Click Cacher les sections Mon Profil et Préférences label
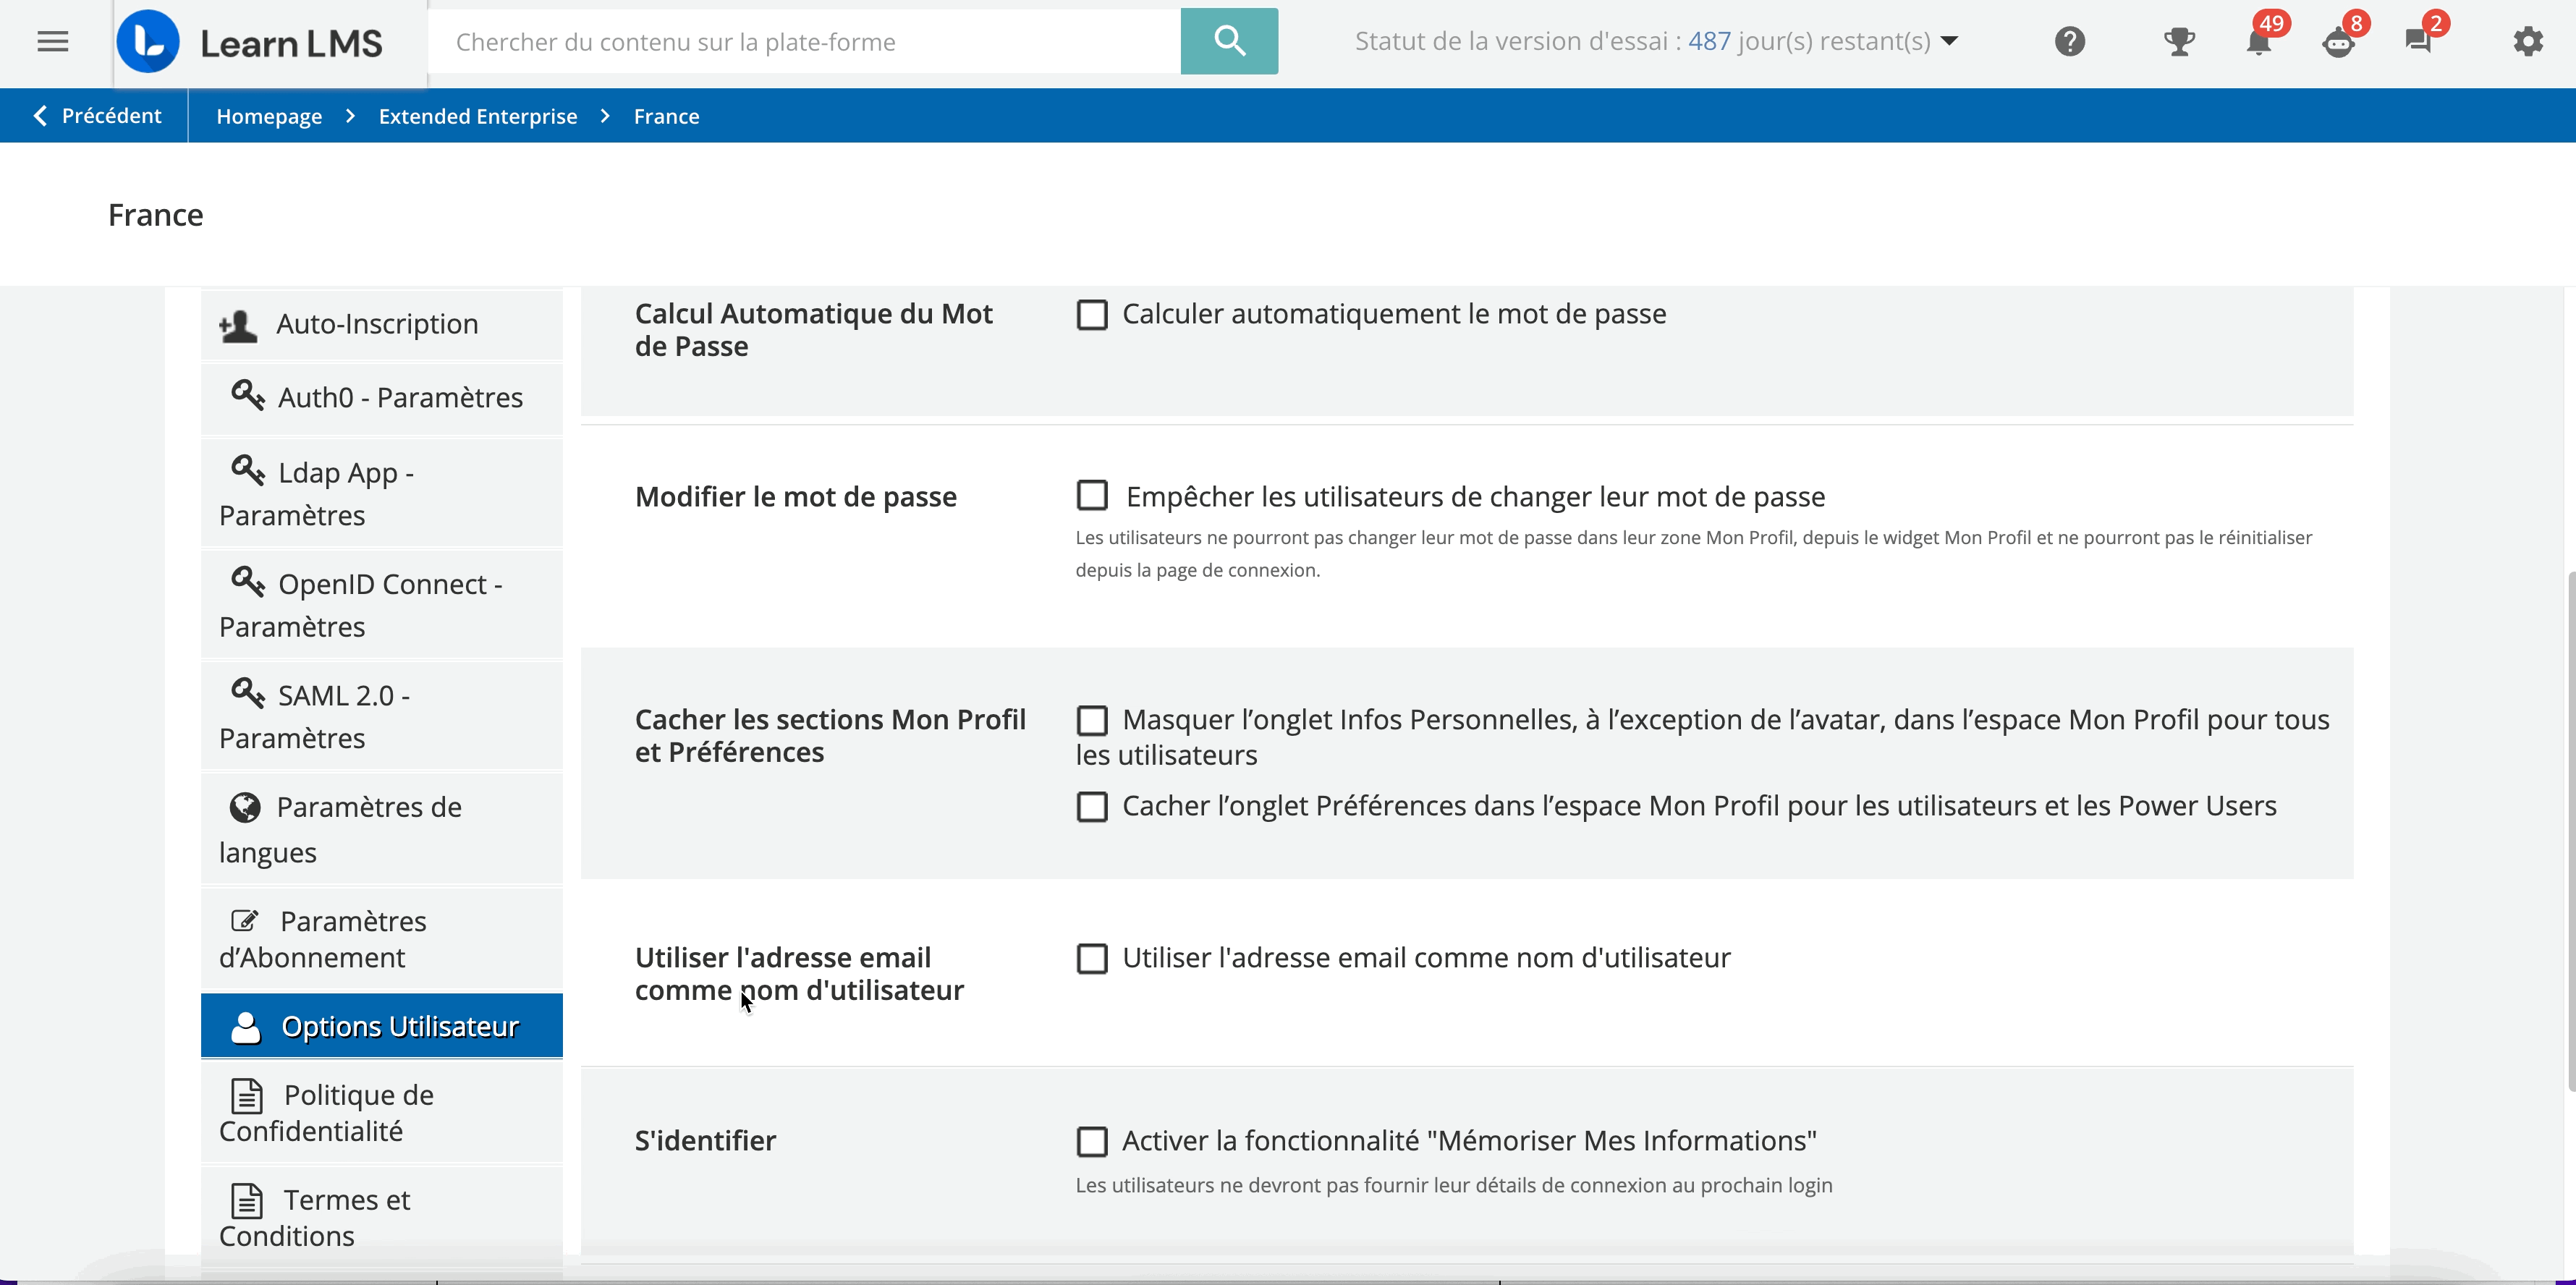Image resolution: width=2576 pixels, height=1285 pixels. coord(830,736)
